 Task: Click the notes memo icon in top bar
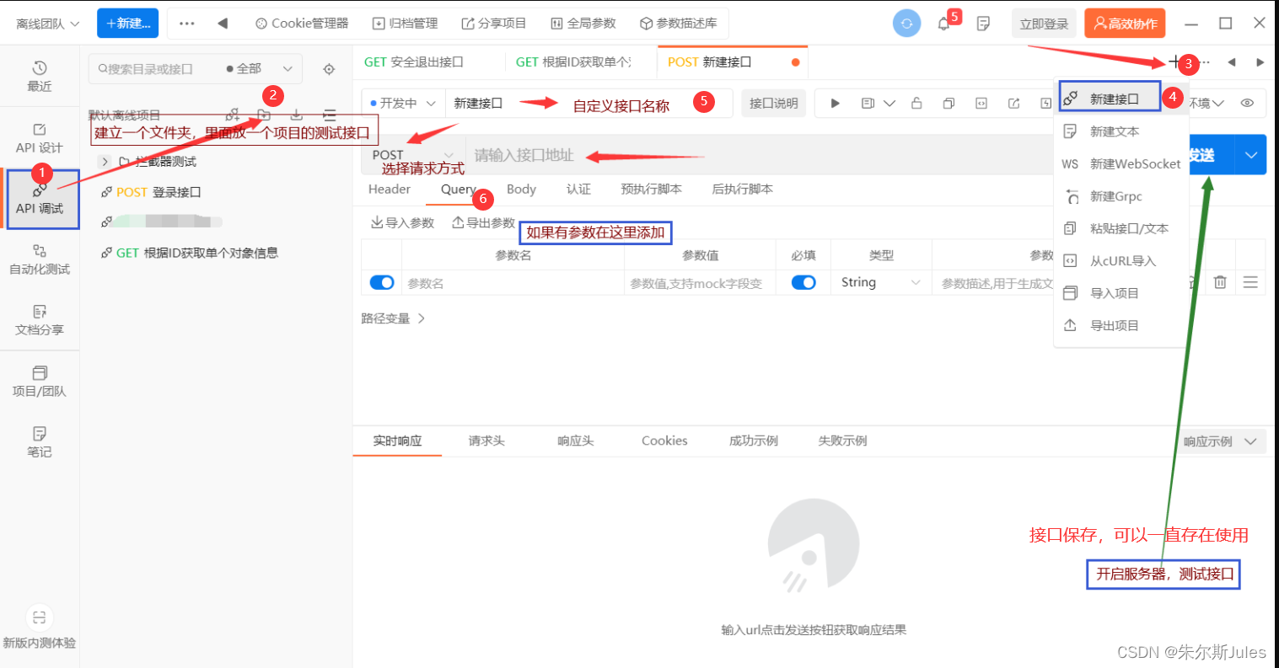pos(983,24)
